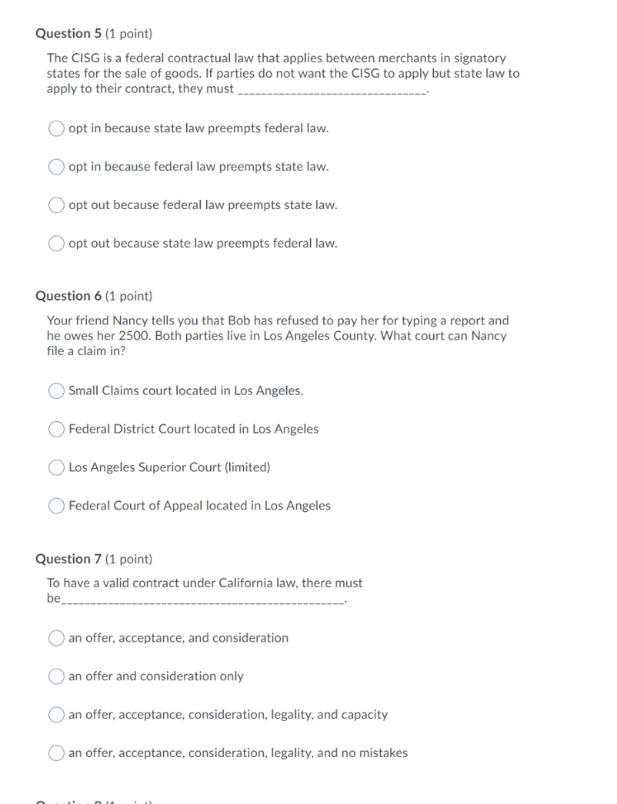Choose 'Small Claims court located in Los Angeles'
Image resolution: width=617 pixels, height=804 pixels.
(55, 390)
